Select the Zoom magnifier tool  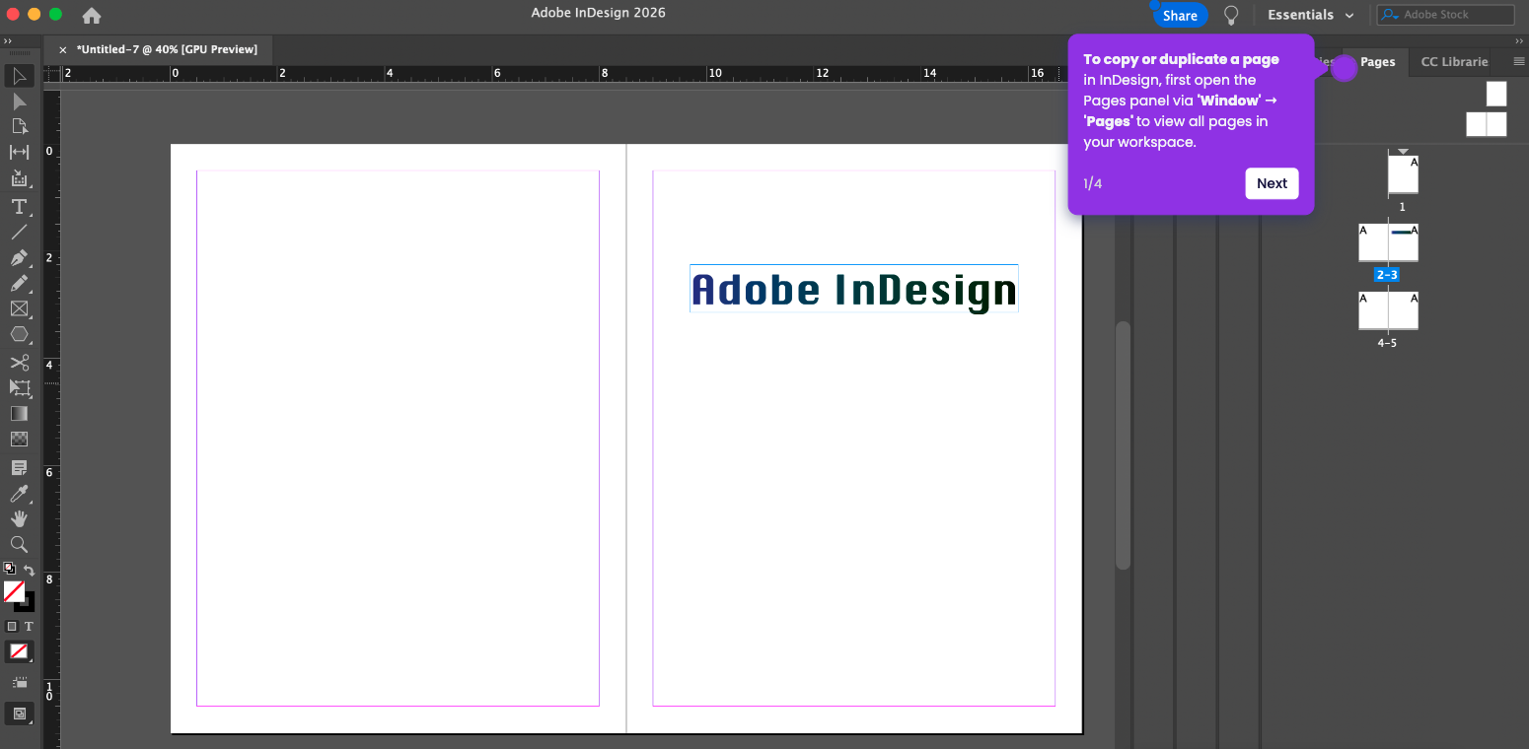20,544
